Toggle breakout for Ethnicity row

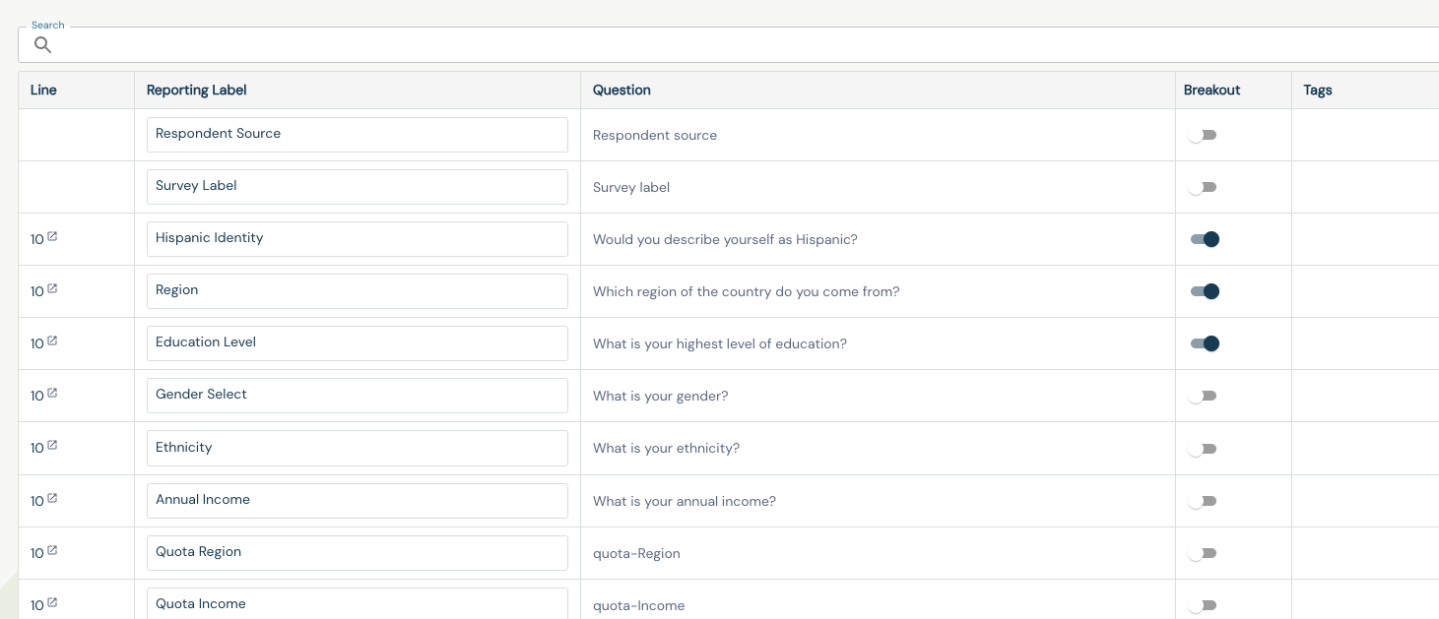click(x=1203, y=449)
